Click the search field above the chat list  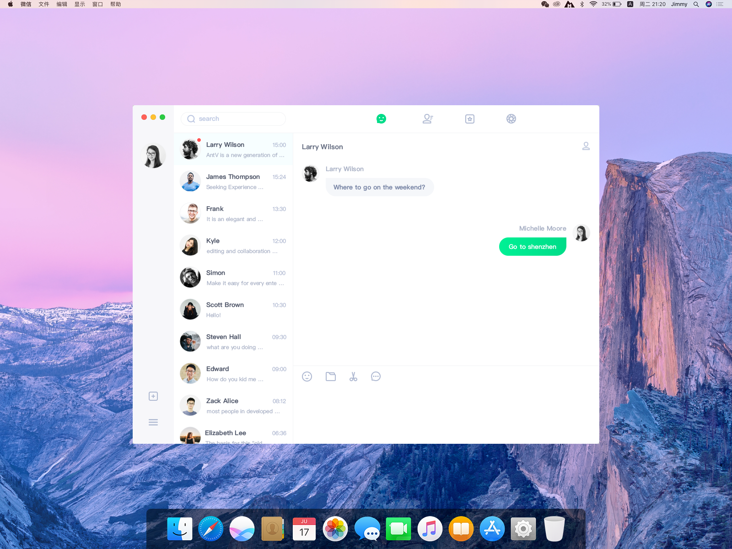pyautogui.click(x=233, y=119)
